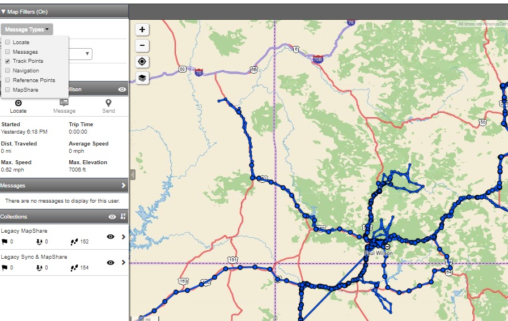Viewport: 508px width, 321px height.
Task: Click the zoom in plus button
Action: pos(142,29)
